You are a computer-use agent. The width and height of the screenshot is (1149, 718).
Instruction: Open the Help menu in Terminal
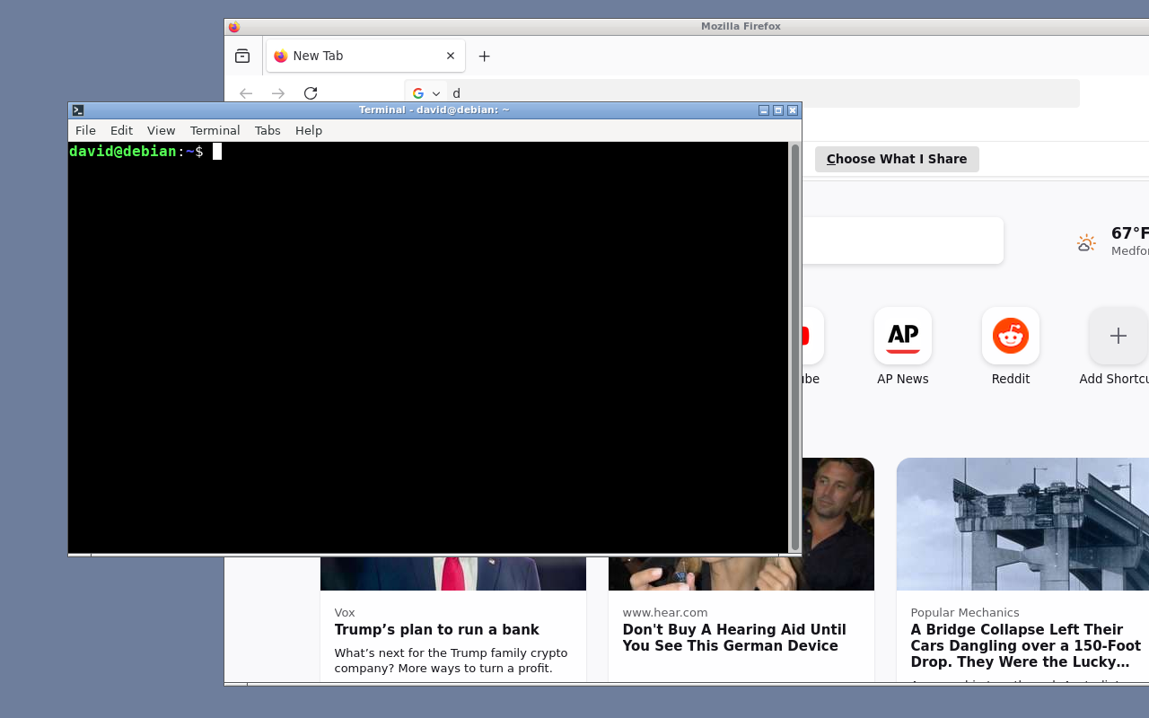[x=308, y=130]
